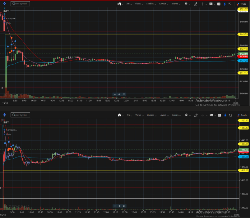Open the 1m interval dropdown
250x218 pixels.
tap(129, 115)
